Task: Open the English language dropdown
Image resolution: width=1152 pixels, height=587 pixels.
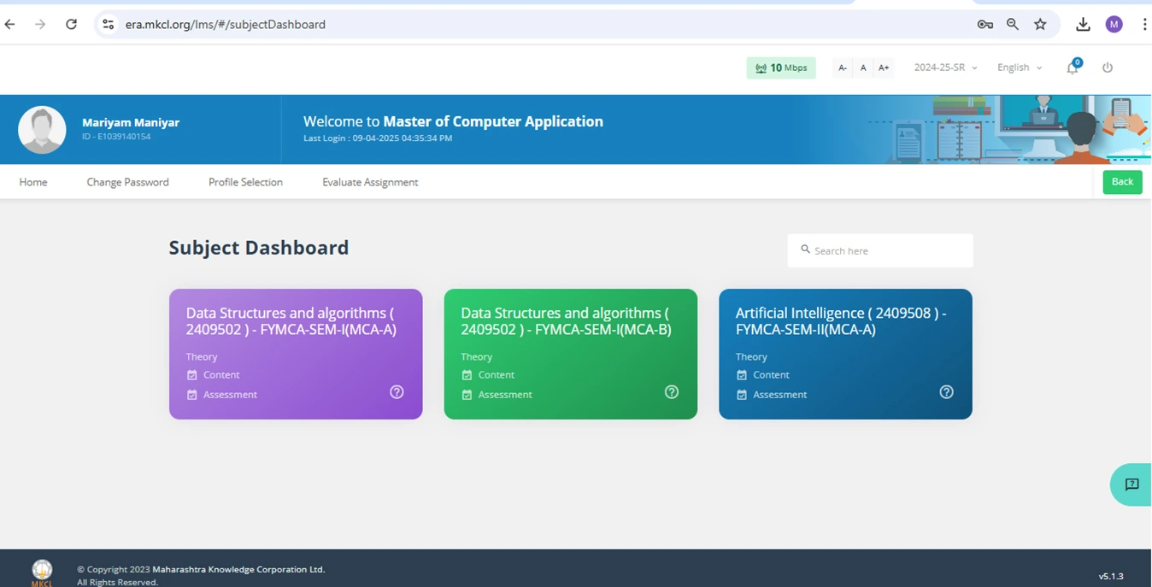Action: pyautogui.click(x=1019, y=68)
